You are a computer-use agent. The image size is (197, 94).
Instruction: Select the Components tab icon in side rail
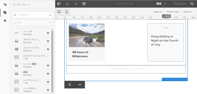pos(5,13)
